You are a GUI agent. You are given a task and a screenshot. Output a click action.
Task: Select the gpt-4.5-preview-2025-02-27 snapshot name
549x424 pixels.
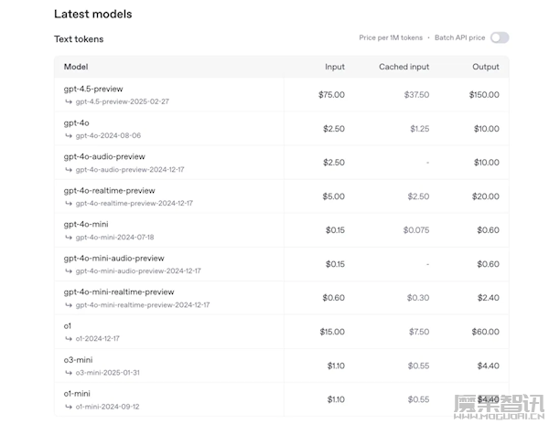click(x=123, y=101)
